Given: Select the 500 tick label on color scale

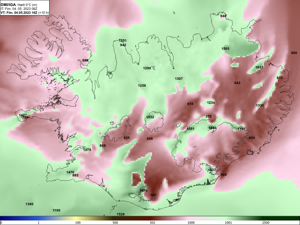Looking at the screenshot, I should click(115, 223).
